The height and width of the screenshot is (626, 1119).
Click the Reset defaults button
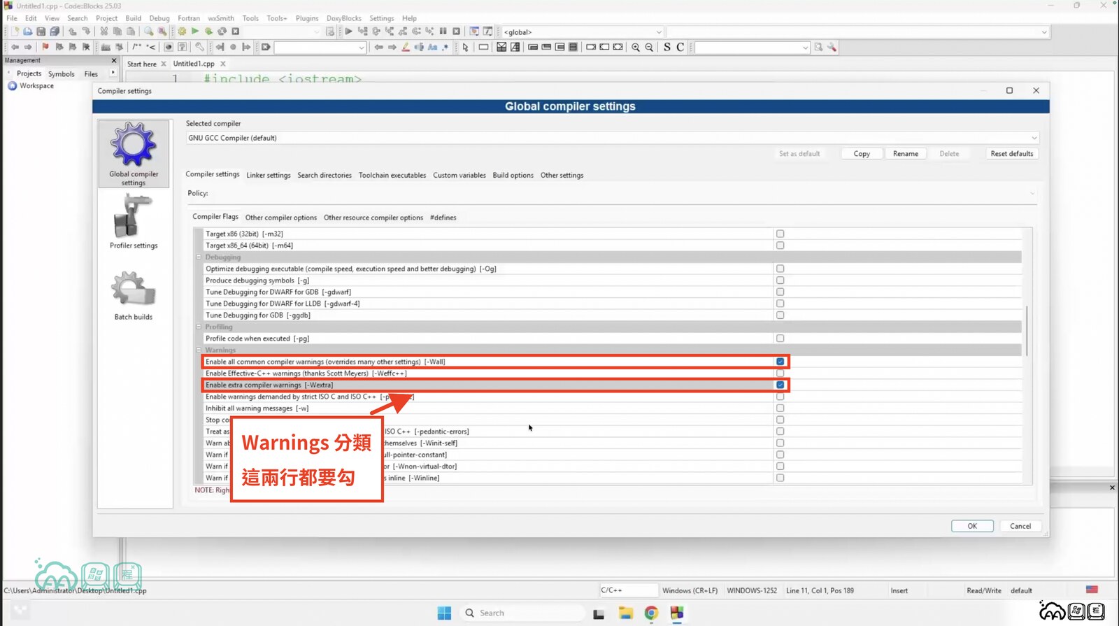[1011, 154]
